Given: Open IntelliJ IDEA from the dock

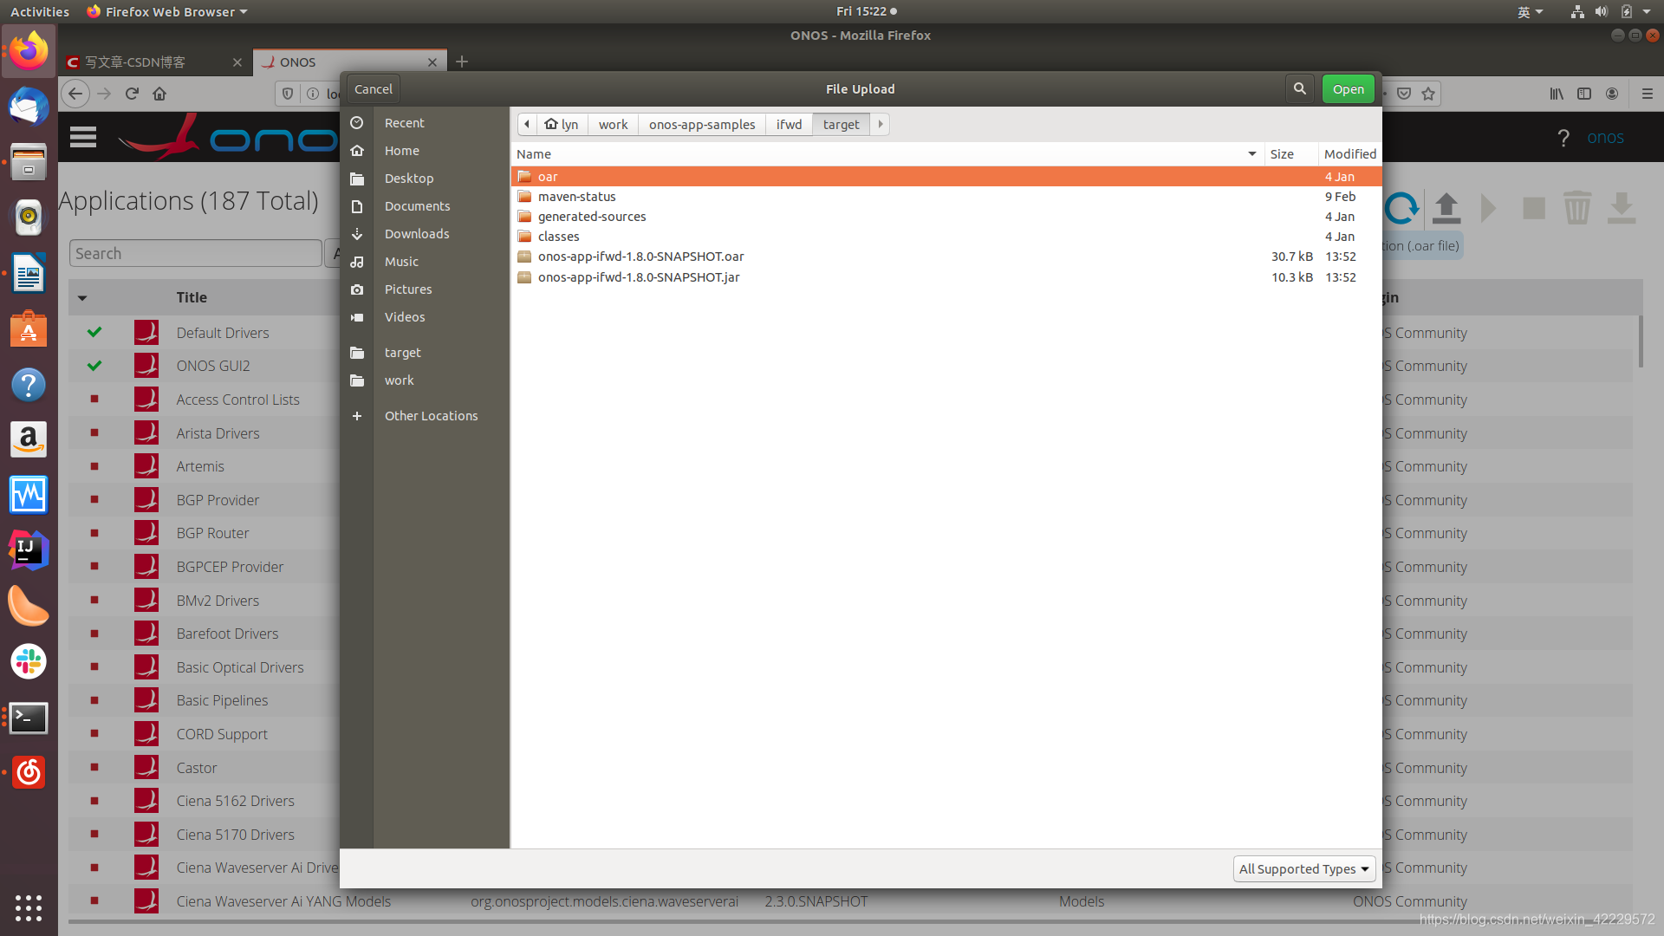Looking at the screenshot, I should point(29,550).
